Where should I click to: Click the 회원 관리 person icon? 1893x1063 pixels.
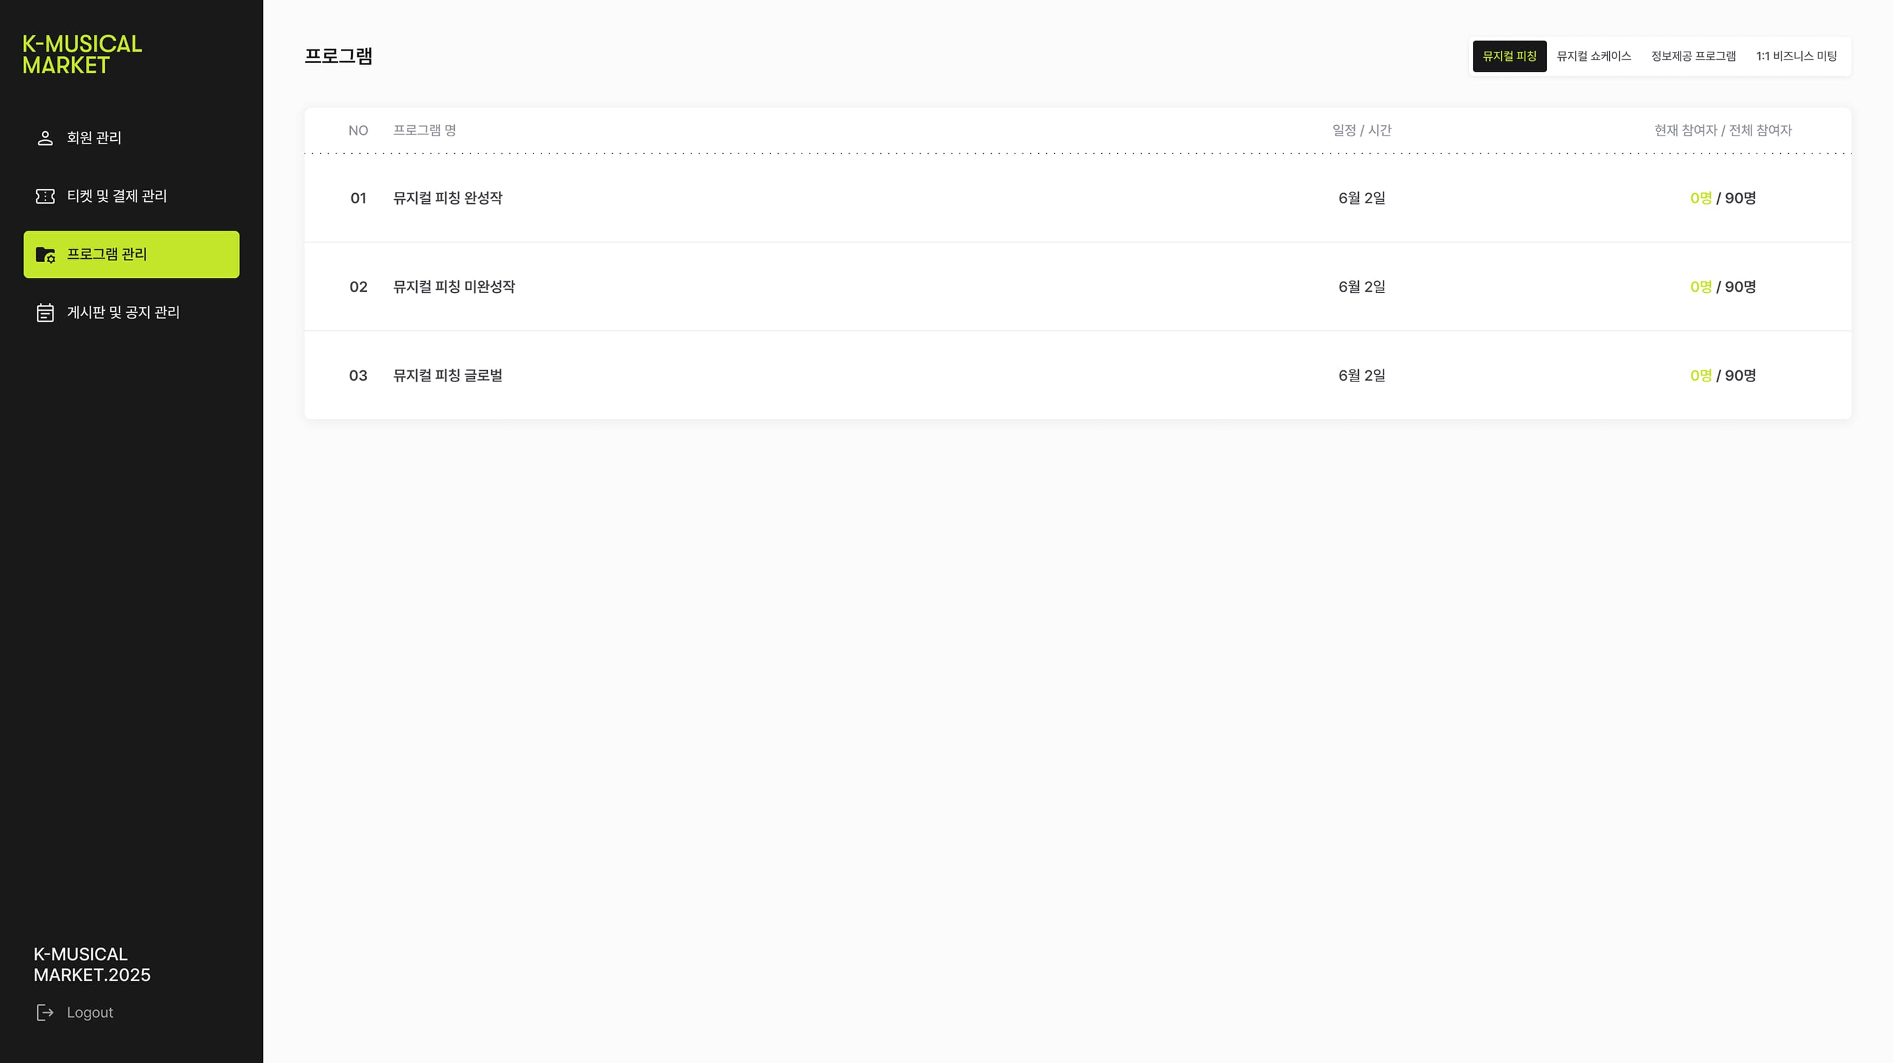tap(45, 138)
